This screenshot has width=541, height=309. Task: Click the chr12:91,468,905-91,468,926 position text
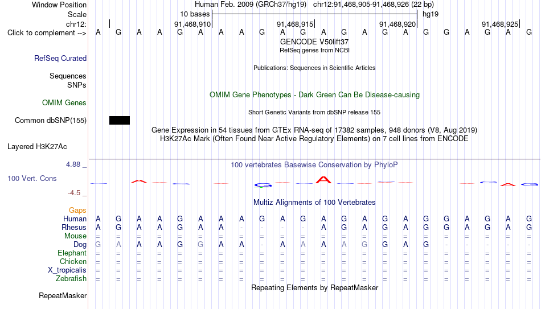[x=374, y=5]
